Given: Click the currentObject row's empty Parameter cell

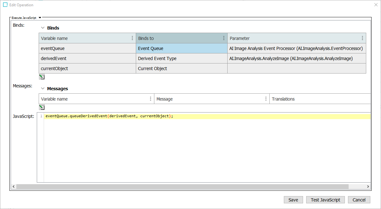Looking at the screenshot, I should (x=296, y=69).
